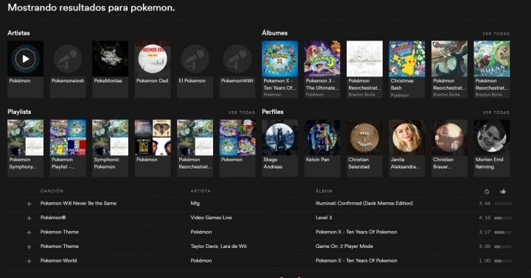The image size is (531, 278).
Task: Click popularity bar of the 4:15 song
Action: [503, 218]
